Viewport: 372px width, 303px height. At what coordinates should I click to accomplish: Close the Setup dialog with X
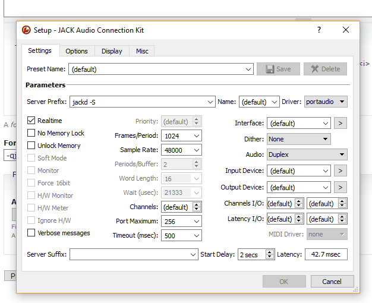(346, 30)
